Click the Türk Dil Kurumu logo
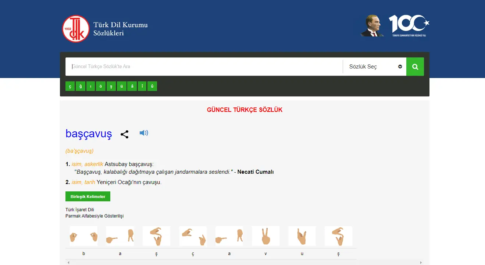This screenshot has width=485, height=265. tap(76, 29)
